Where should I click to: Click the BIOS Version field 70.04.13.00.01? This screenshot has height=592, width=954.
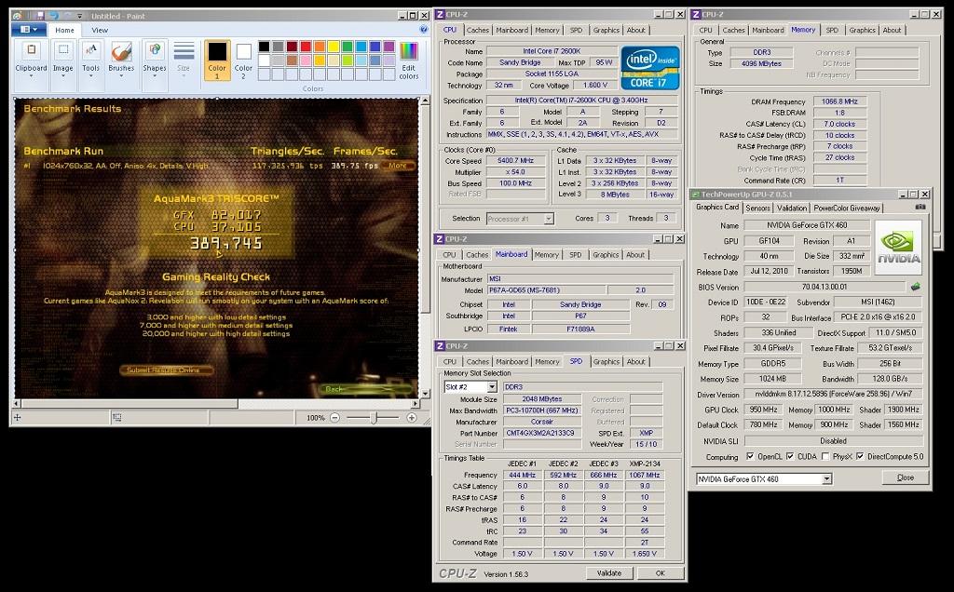tap(824, 287)
